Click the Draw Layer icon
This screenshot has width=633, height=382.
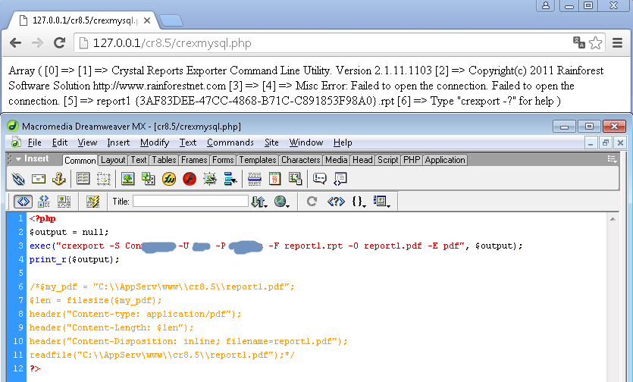click(103, 178)
